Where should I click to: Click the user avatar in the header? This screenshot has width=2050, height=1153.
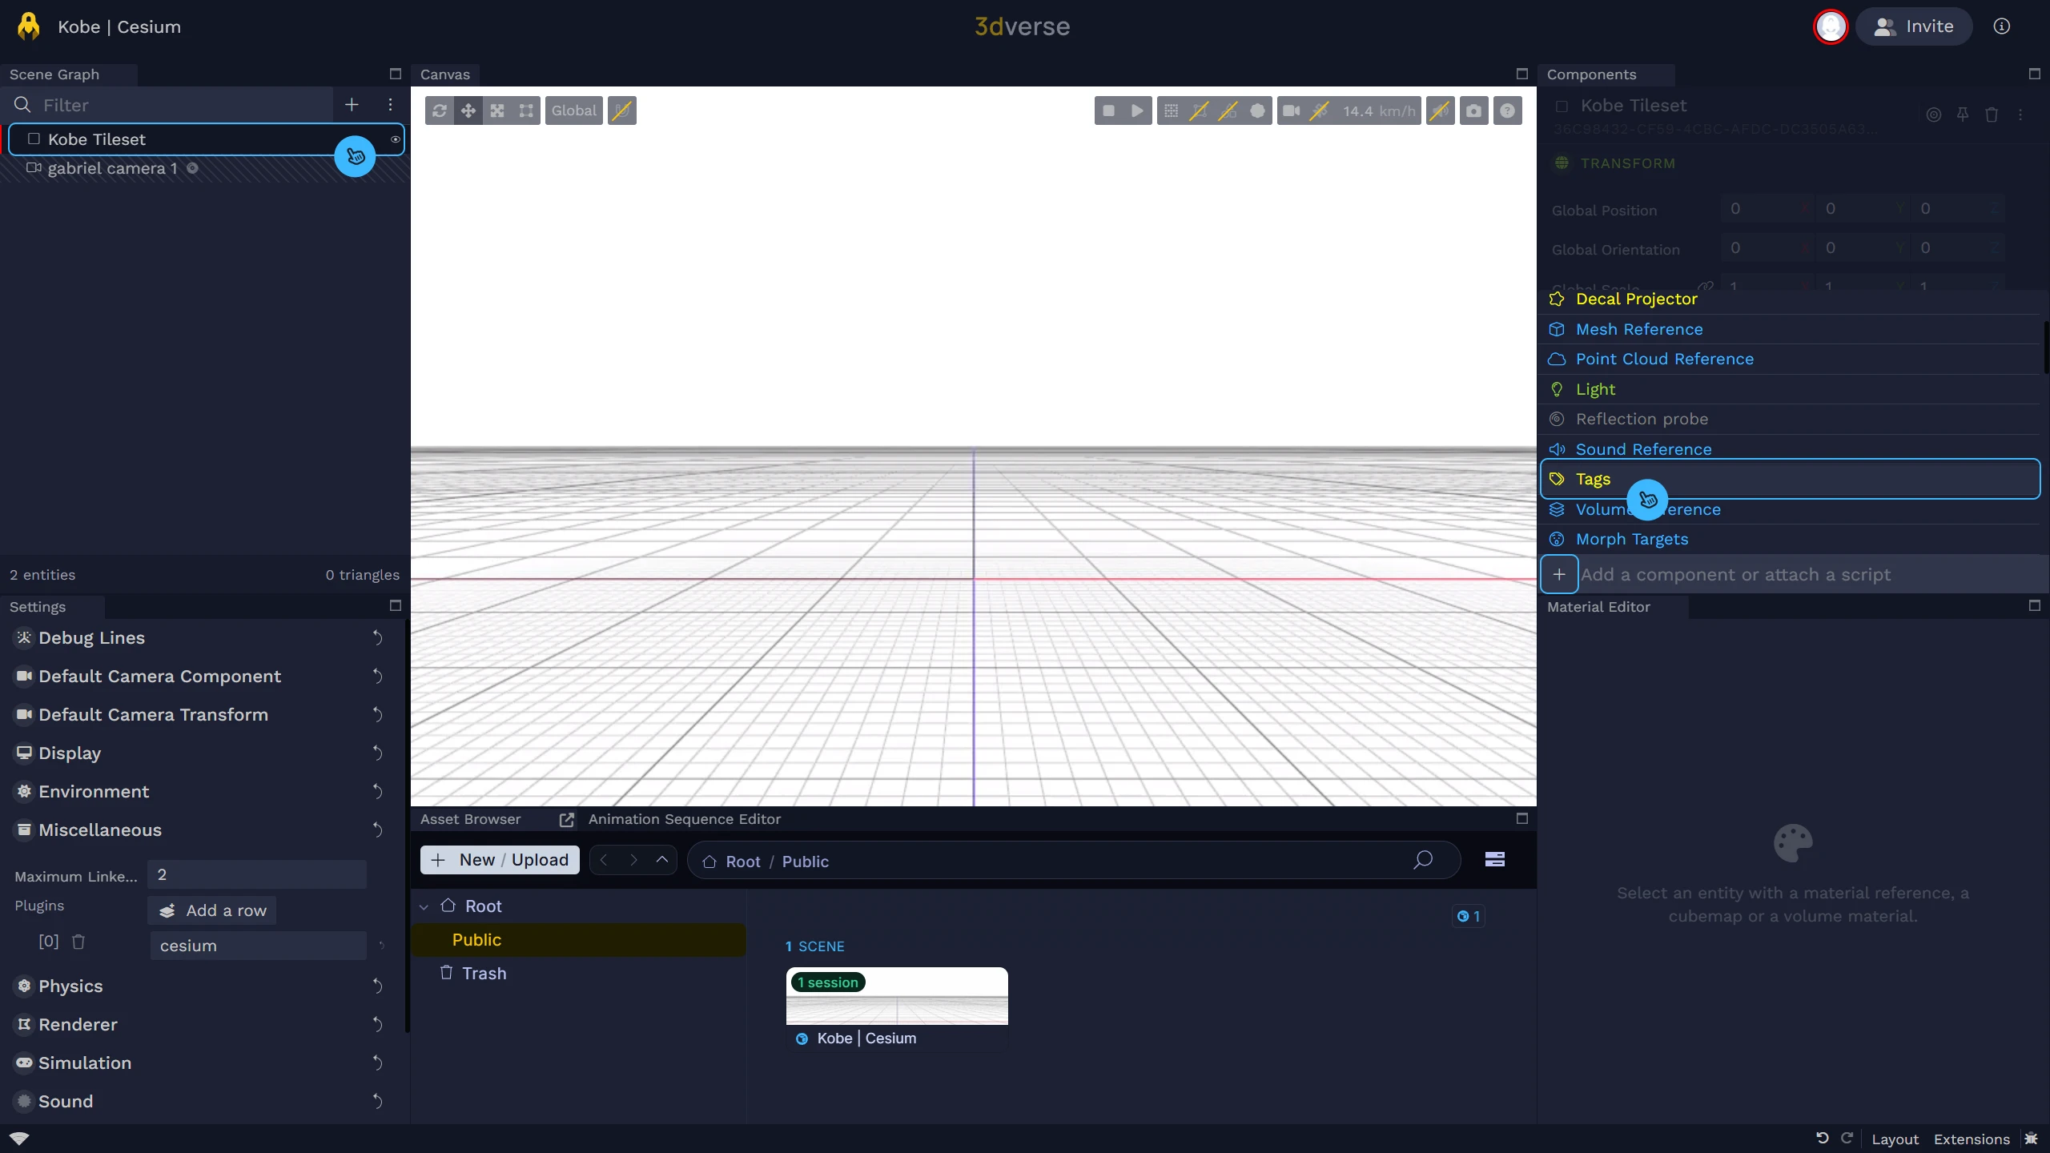pyautogui.click(x=1831, y=26)
